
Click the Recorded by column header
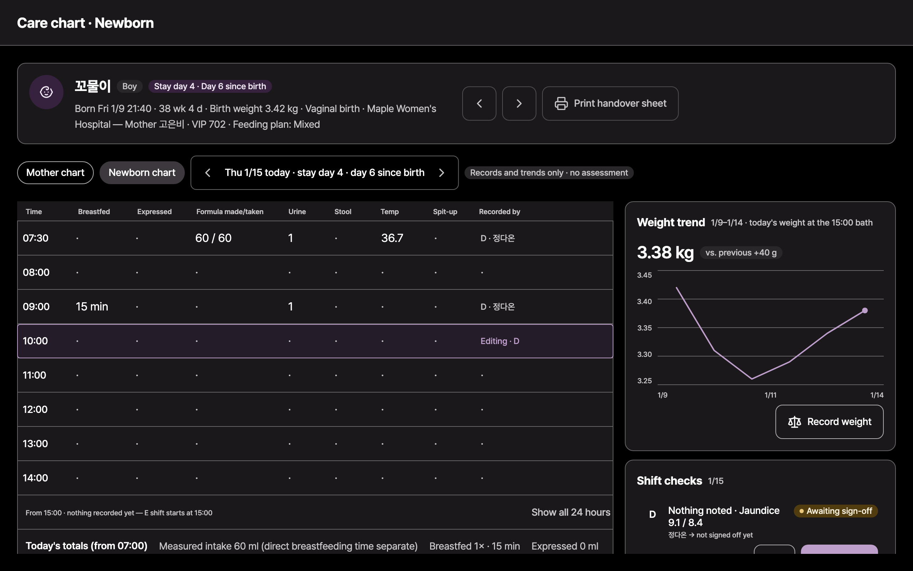point(500,212)
